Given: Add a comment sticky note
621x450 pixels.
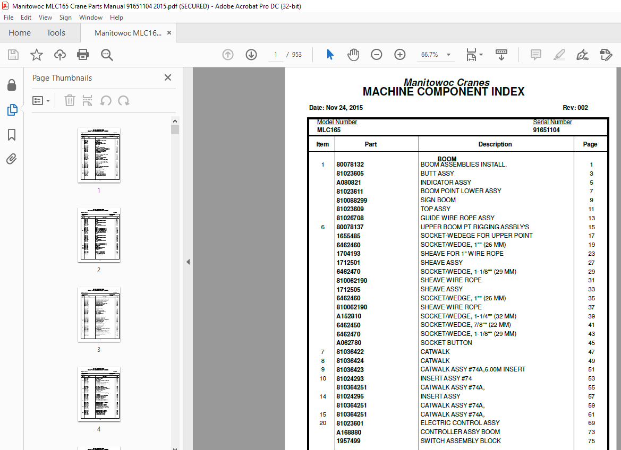Looking at the screenshot, I should coord(536,55).
